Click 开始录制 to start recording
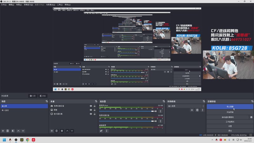The height and width of the screenshot is (143, 254). click(x=230, y=112)
